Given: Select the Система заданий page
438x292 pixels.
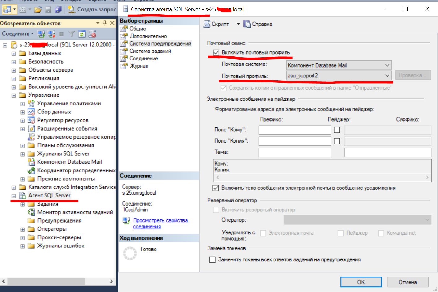Looking at the screenshot, I should tap(150, 51).
